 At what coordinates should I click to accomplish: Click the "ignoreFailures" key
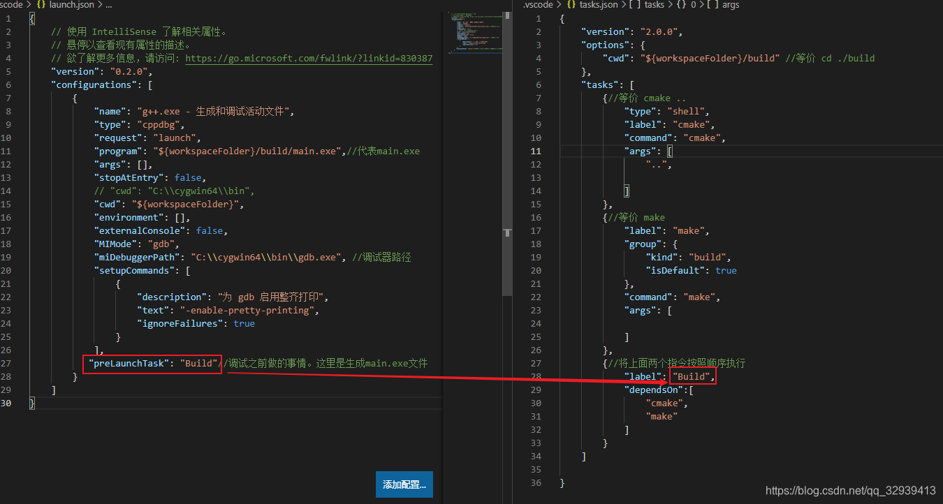(180, 324)
